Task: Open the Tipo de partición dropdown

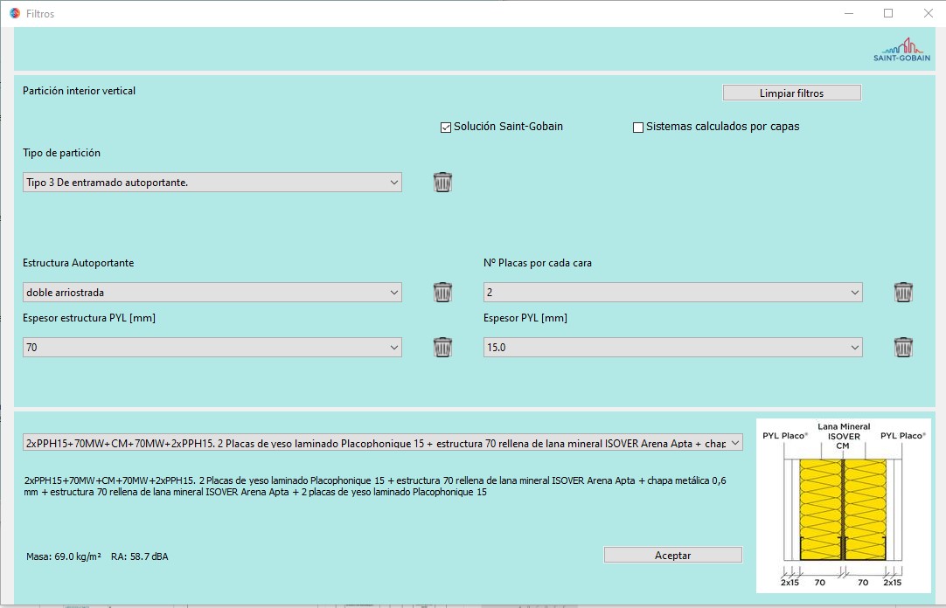Action: 212,183
